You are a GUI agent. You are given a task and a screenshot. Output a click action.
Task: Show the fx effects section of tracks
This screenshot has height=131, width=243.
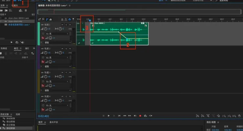pyautogui.click(x=43, y=19)
